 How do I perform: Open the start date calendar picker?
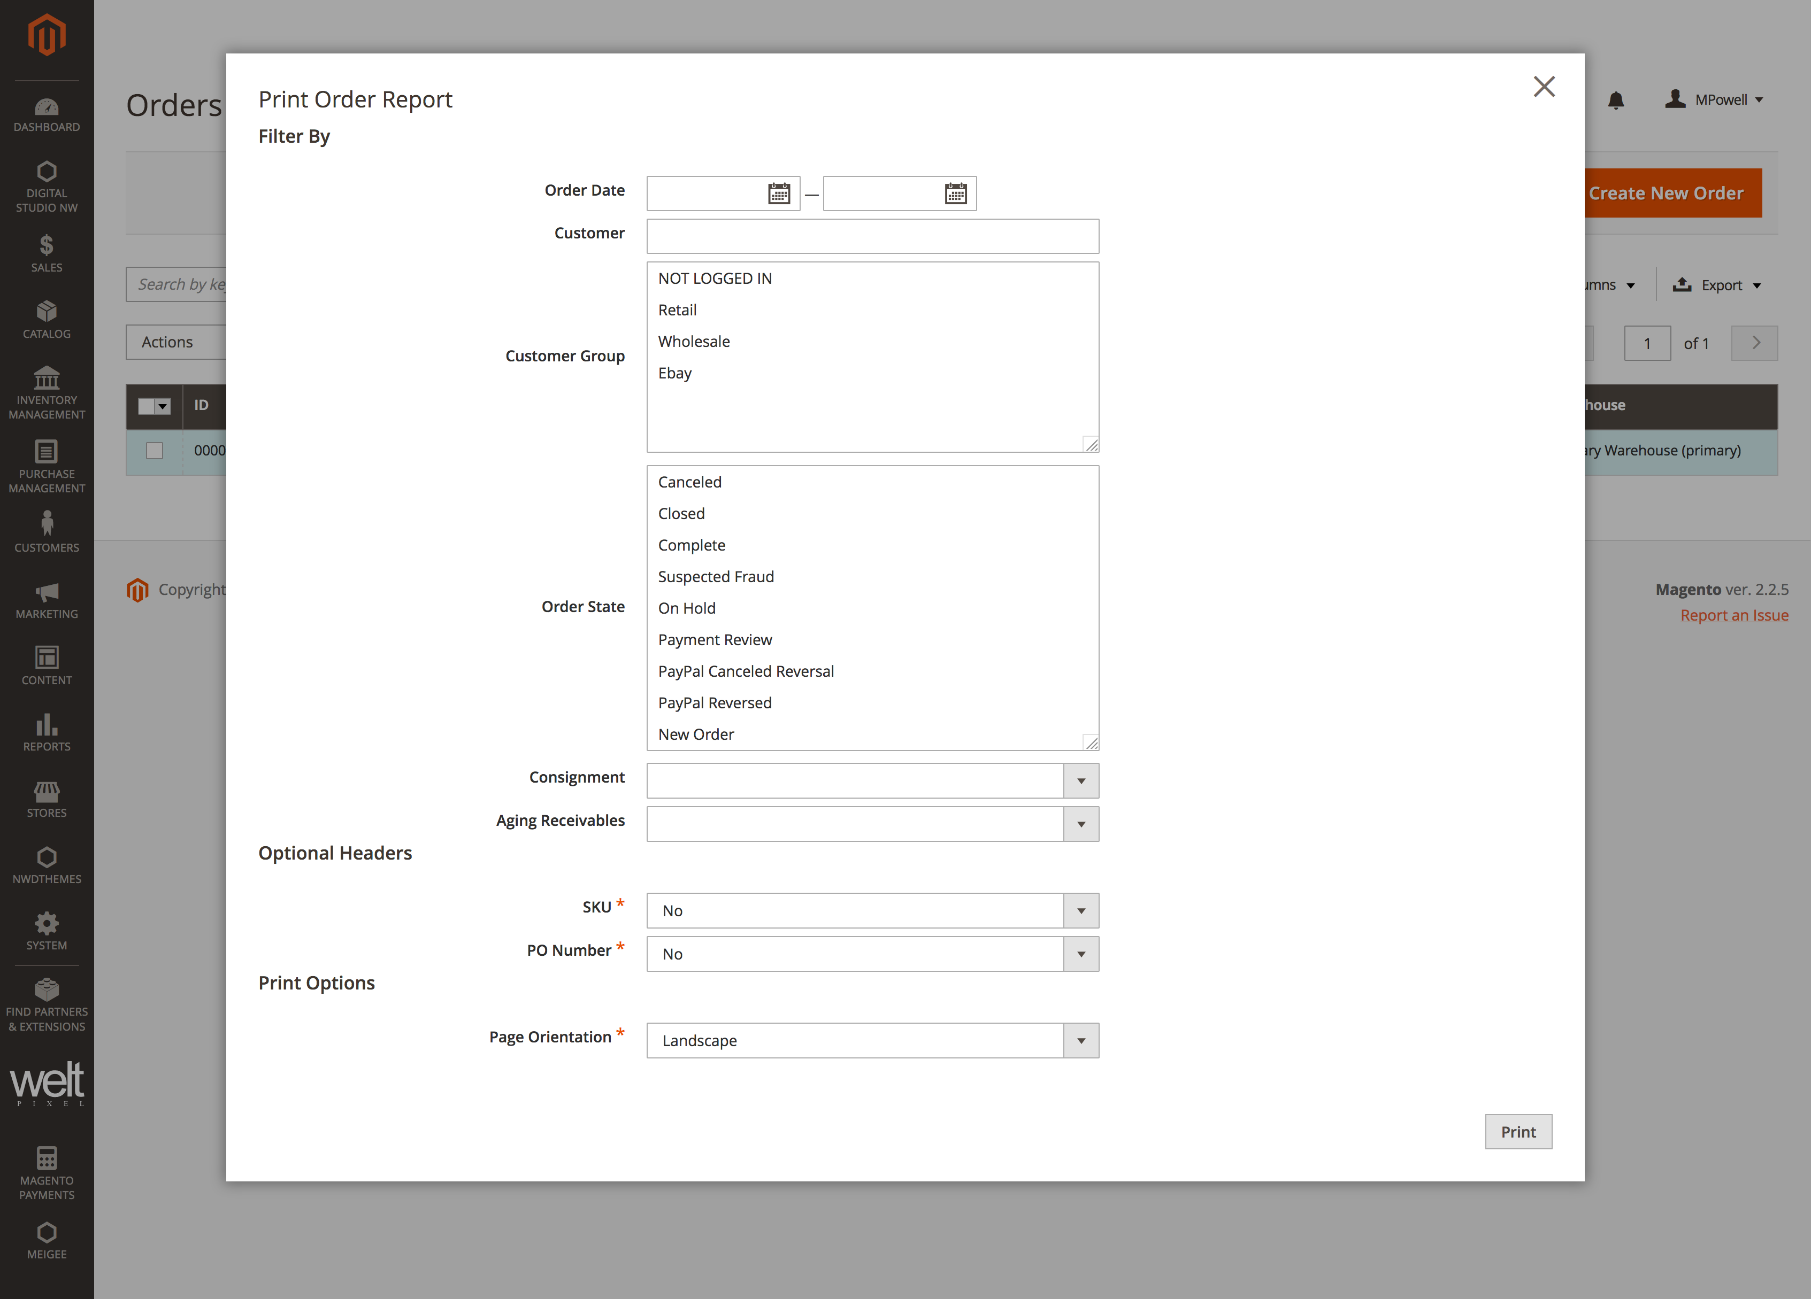coord(779,193)
